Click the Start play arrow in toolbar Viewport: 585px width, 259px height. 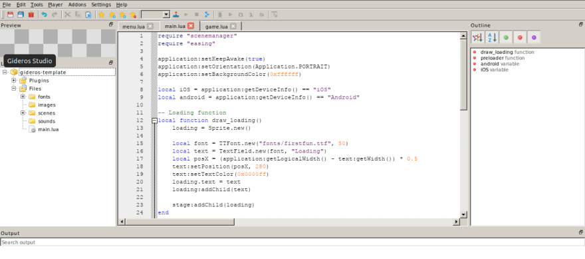[x=186, y=15]
